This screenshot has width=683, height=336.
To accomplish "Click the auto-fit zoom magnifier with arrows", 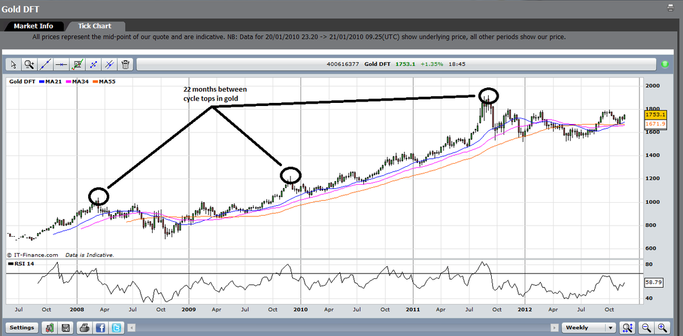I will [x=628, y=328].
